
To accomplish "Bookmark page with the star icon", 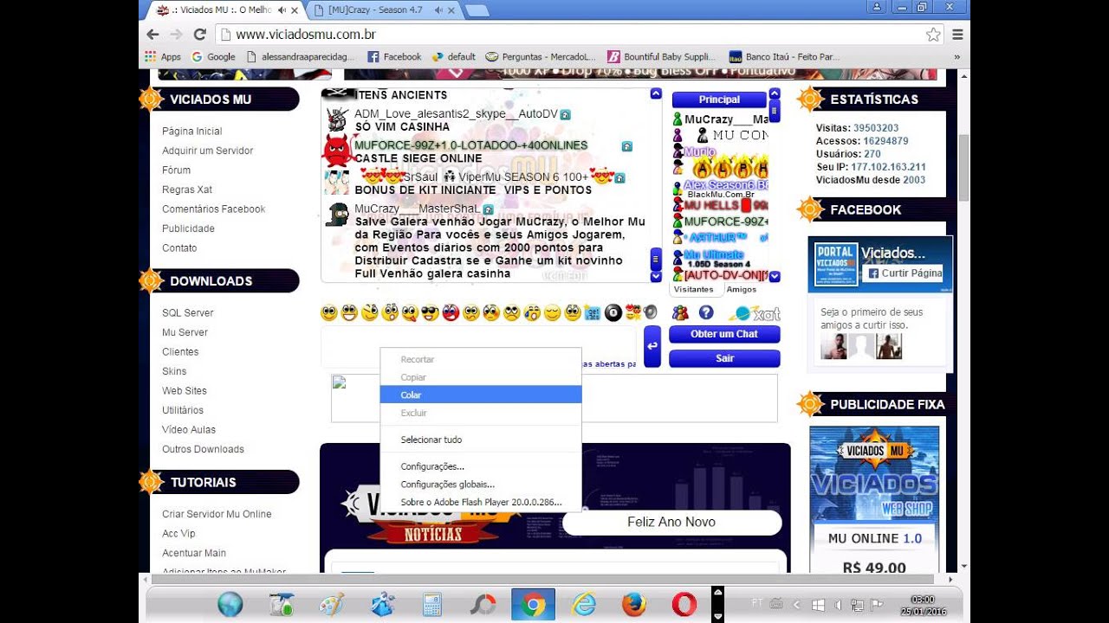I will pyautogui.click(x=933, y=35).
